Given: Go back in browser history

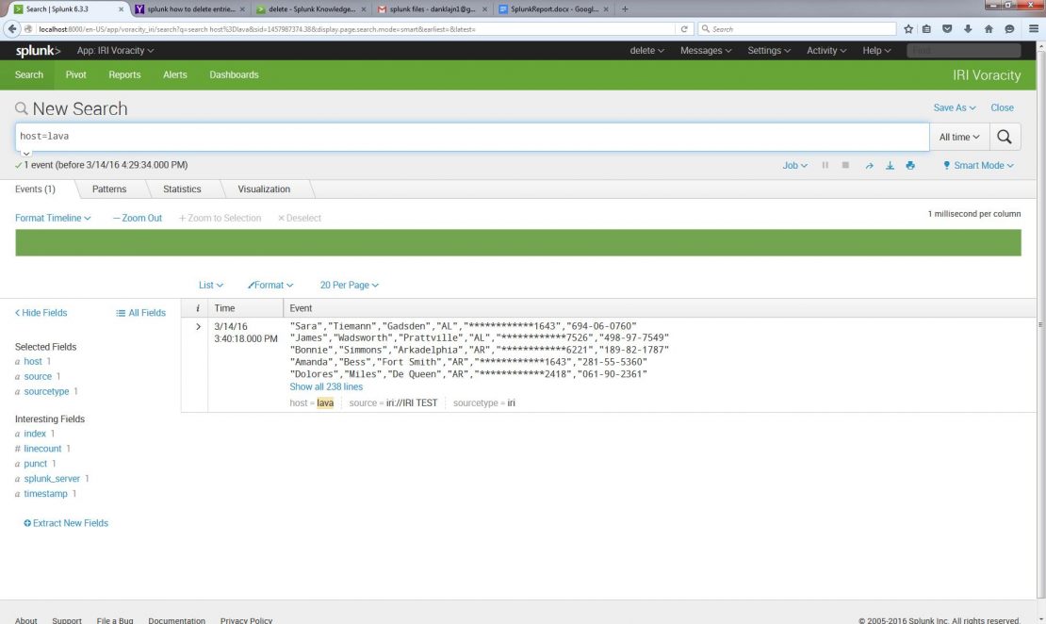Looking at the screenshot, I should [x=12, y=28].
